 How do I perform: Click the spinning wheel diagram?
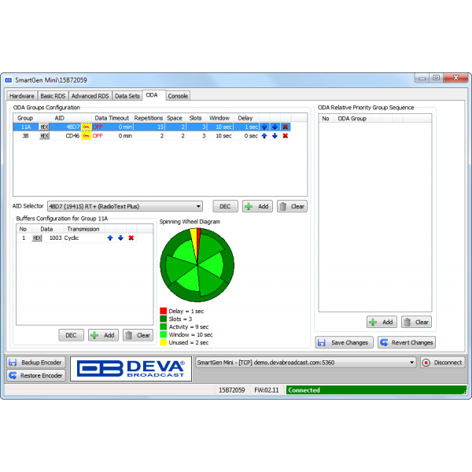(197, 265)
